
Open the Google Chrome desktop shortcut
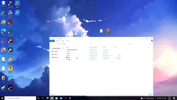(x=3, y=23)
